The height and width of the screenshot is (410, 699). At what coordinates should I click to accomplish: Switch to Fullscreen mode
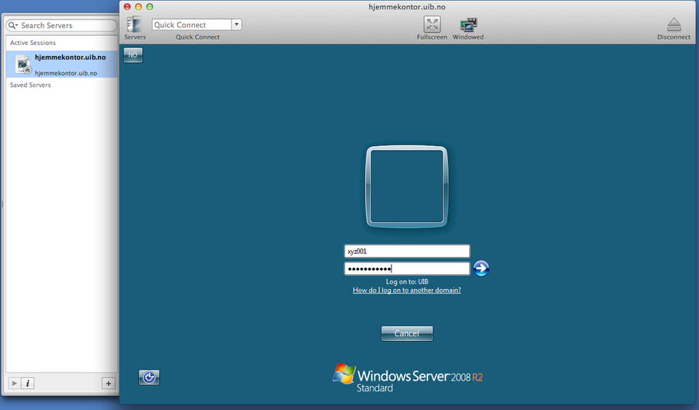pos(432,24)
